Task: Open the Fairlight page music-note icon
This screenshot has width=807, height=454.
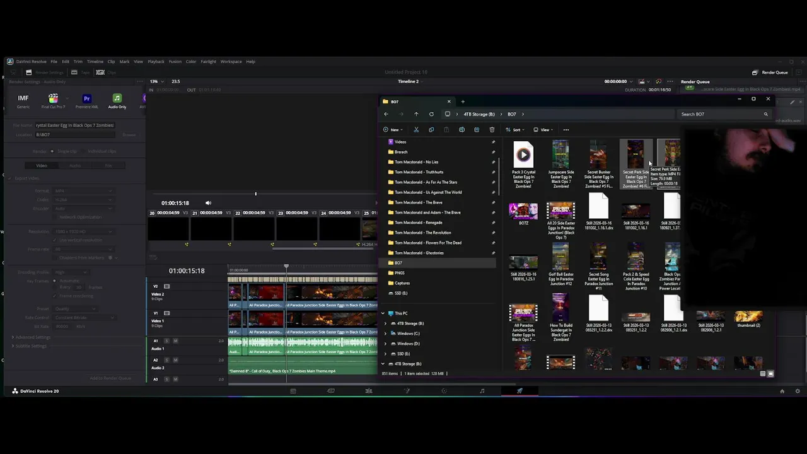Action: pyautogui.click(x=482, y=391)
